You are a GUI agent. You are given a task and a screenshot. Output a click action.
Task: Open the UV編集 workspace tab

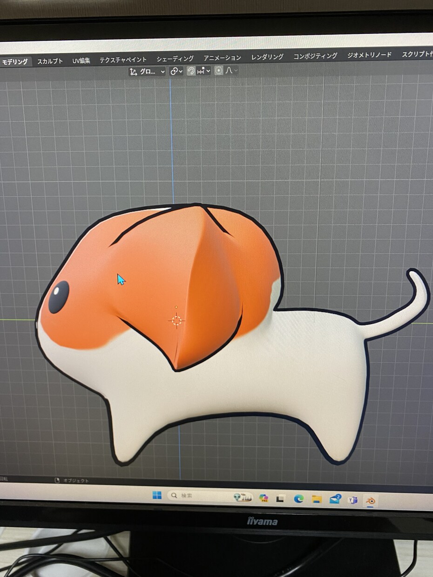coord(81,61)
